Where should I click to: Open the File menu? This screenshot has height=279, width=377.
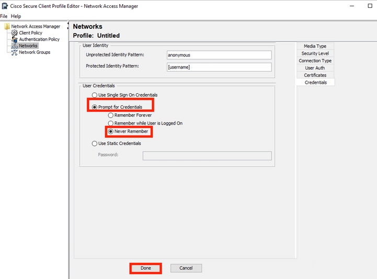point(4,16)
